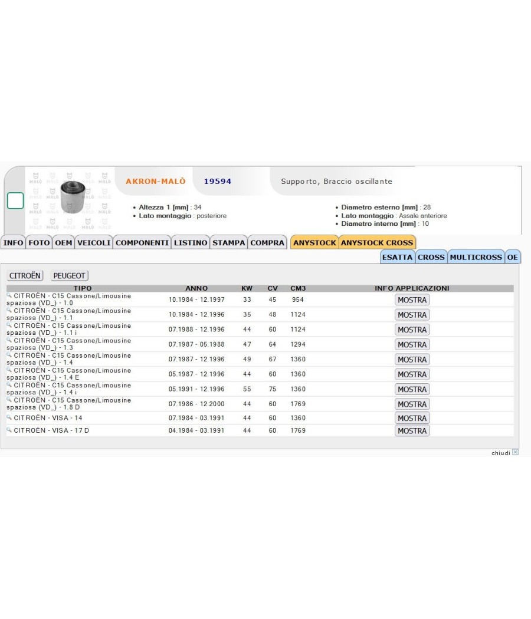Switch to the FOTO tab

pyautogui.click(x=39, y=242)
